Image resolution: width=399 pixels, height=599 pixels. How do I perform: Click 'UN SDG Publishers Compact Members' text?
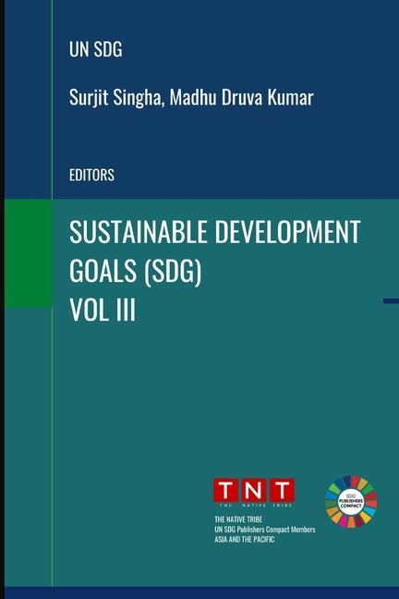[264, 530]
